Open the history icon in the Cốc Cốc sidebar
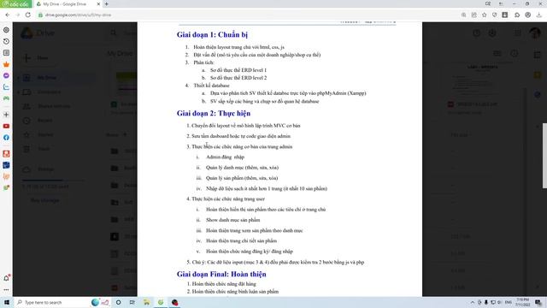This screenshot has height=308, width=547. click(x=6, y=42)
